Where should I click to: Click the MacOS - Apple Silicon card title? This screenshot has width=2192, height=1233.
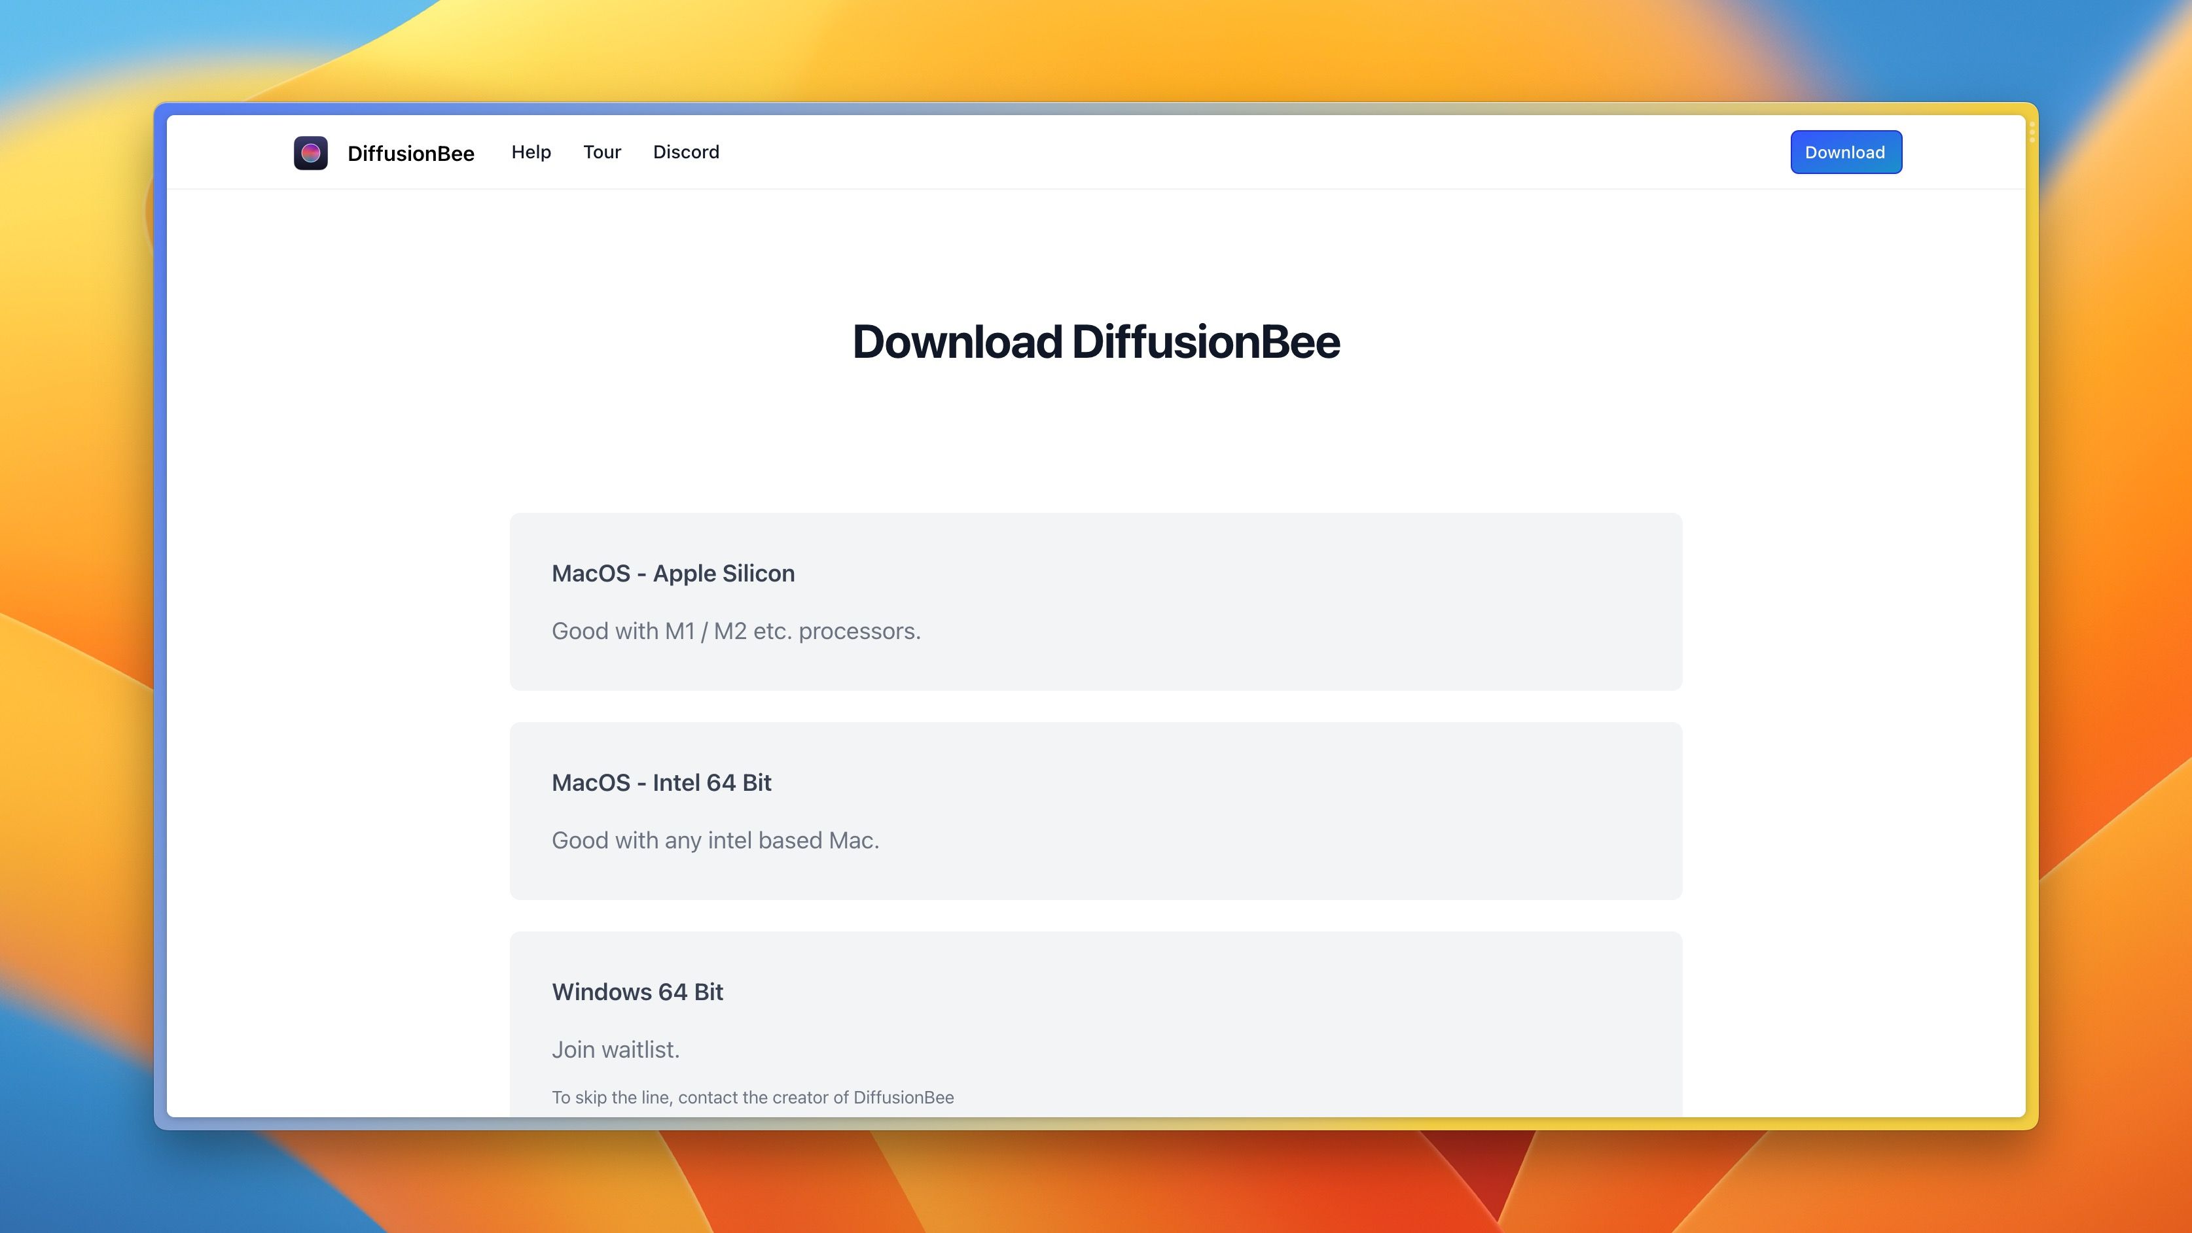coord(673,573)
